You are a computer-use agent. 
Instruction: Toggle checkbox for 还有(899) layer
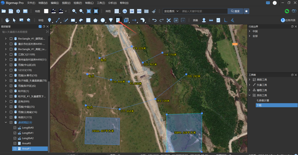11,102
